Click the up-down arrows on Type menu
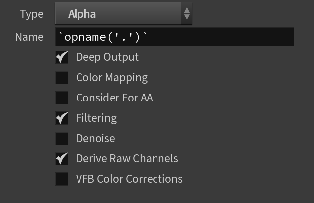This screenshot has width=314, height=203. point(187,13)
